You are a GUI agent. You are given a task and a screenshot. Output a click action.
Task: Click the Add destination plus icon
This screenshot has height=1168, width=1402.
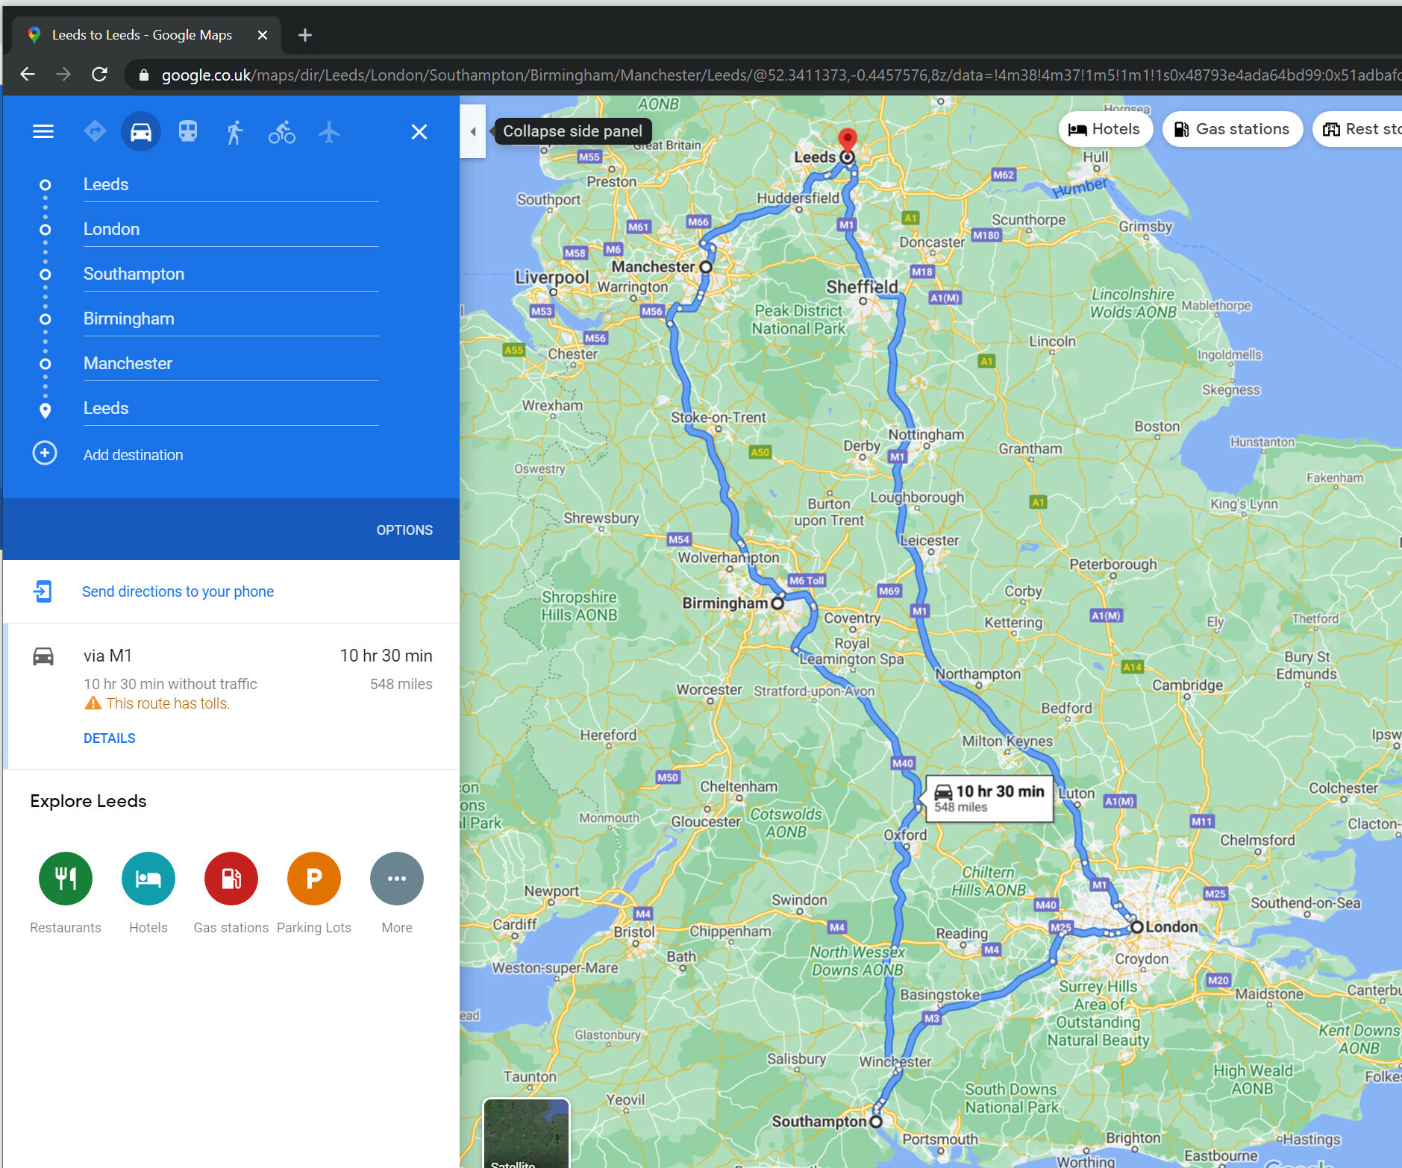coord(45,453)
